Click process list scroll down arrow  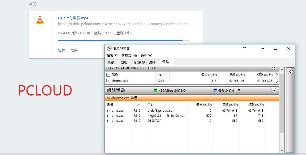tap(277, 82)
